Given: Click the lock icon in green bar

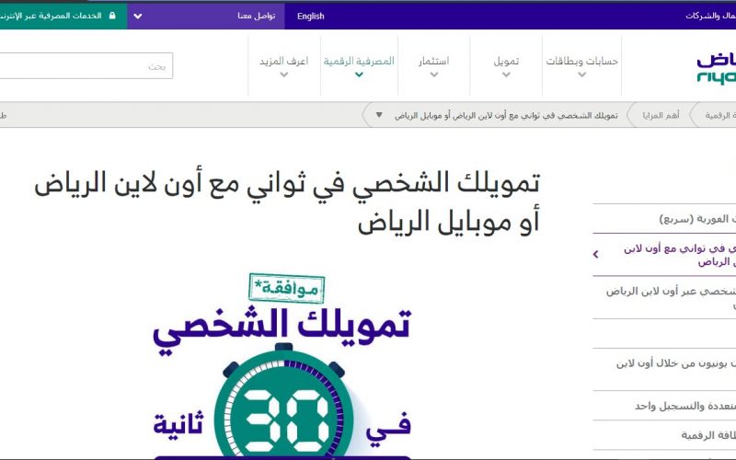Looking at the screenshot, I should (x=112, y=16).
